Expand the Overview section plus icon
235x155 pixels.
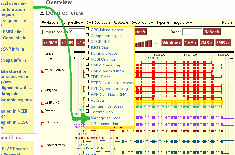[x=42, y=2]
